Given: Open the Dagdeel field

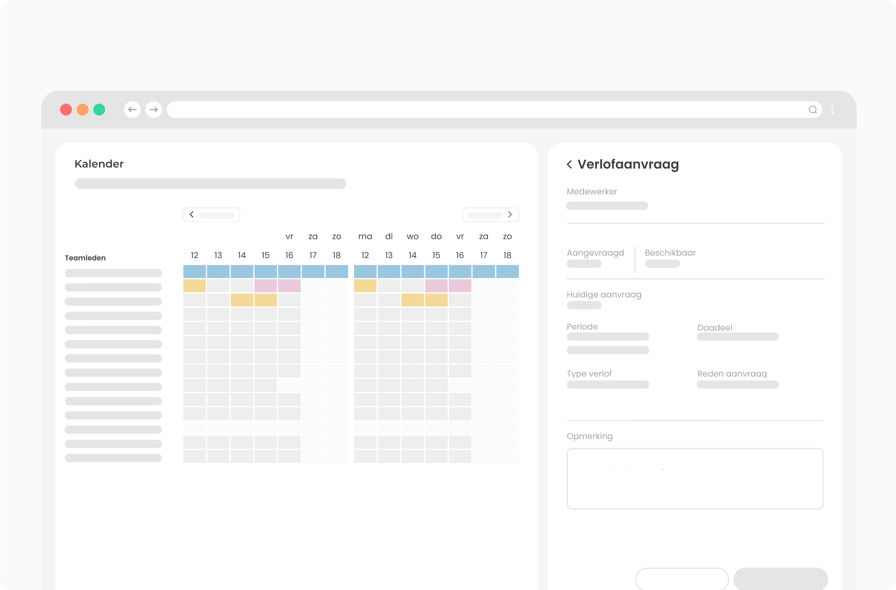Looking at the screenshot, I should (737, 336).
